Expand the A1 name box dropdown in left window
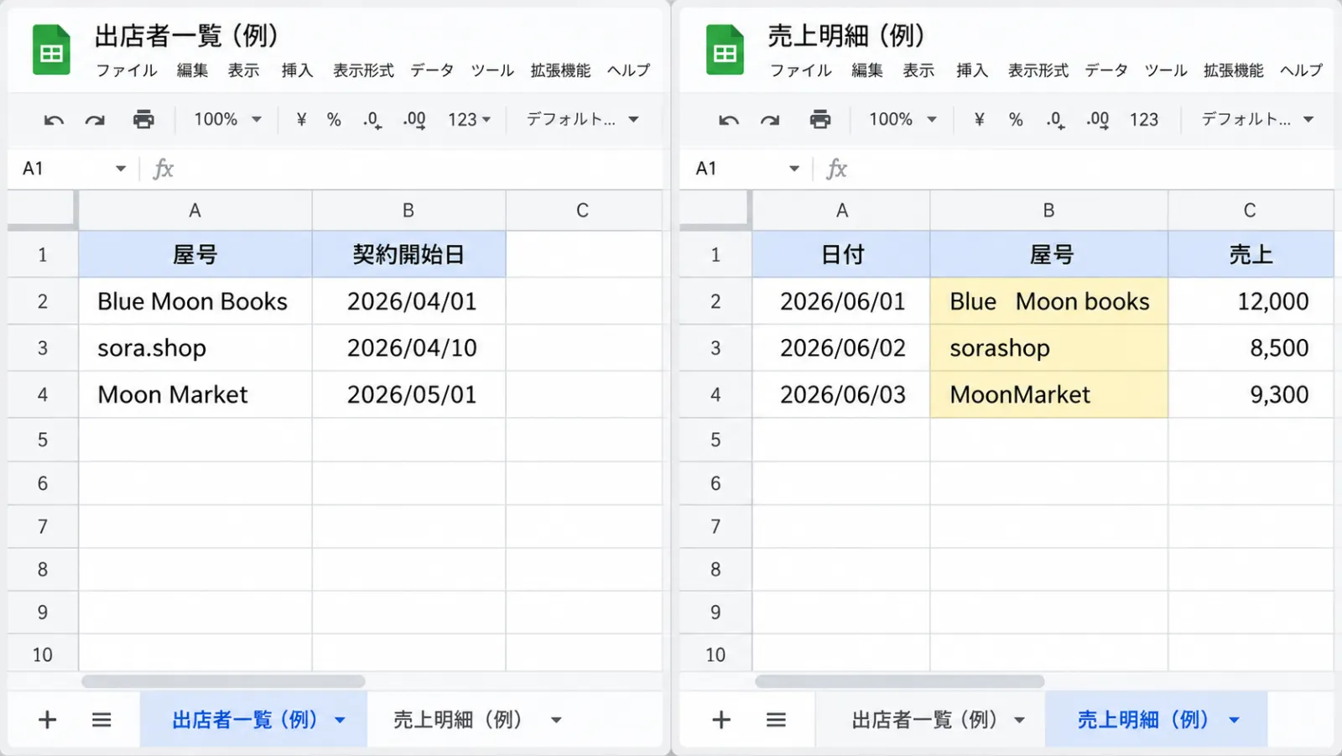Viewport: 1342px width, 756px height. 121,169
